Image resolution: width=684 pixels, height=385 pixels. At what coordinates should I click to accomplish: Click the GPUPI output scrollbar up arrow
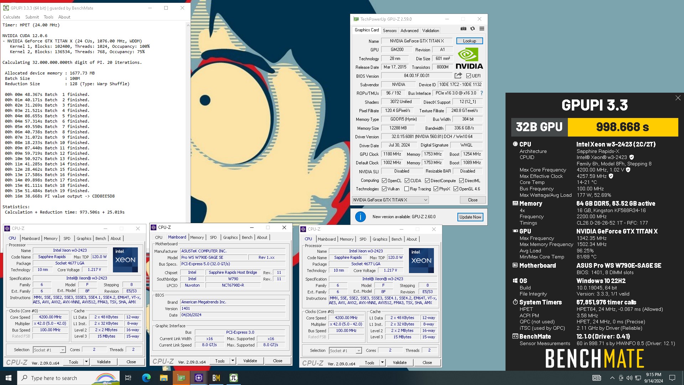(188, 25)
